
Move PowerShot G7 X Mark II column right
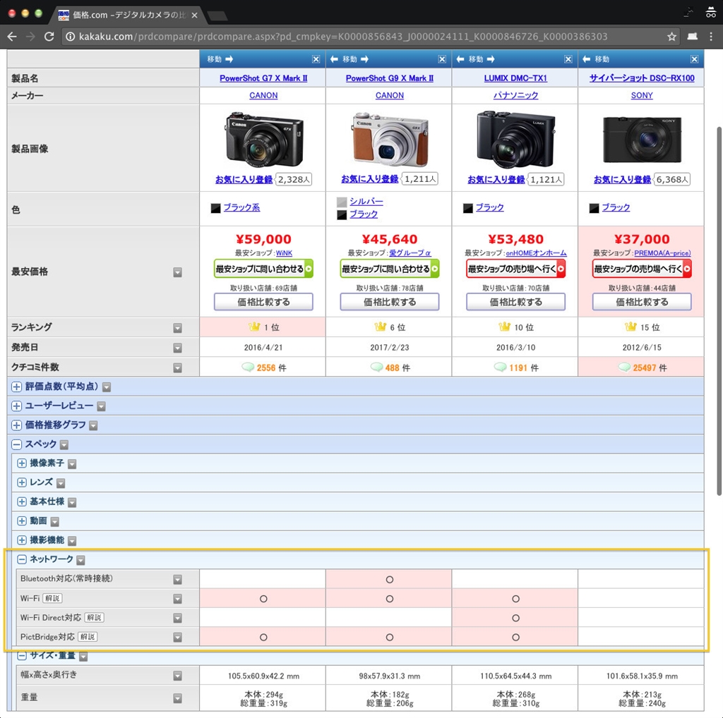pyautogui.click(x=229, y=59)
